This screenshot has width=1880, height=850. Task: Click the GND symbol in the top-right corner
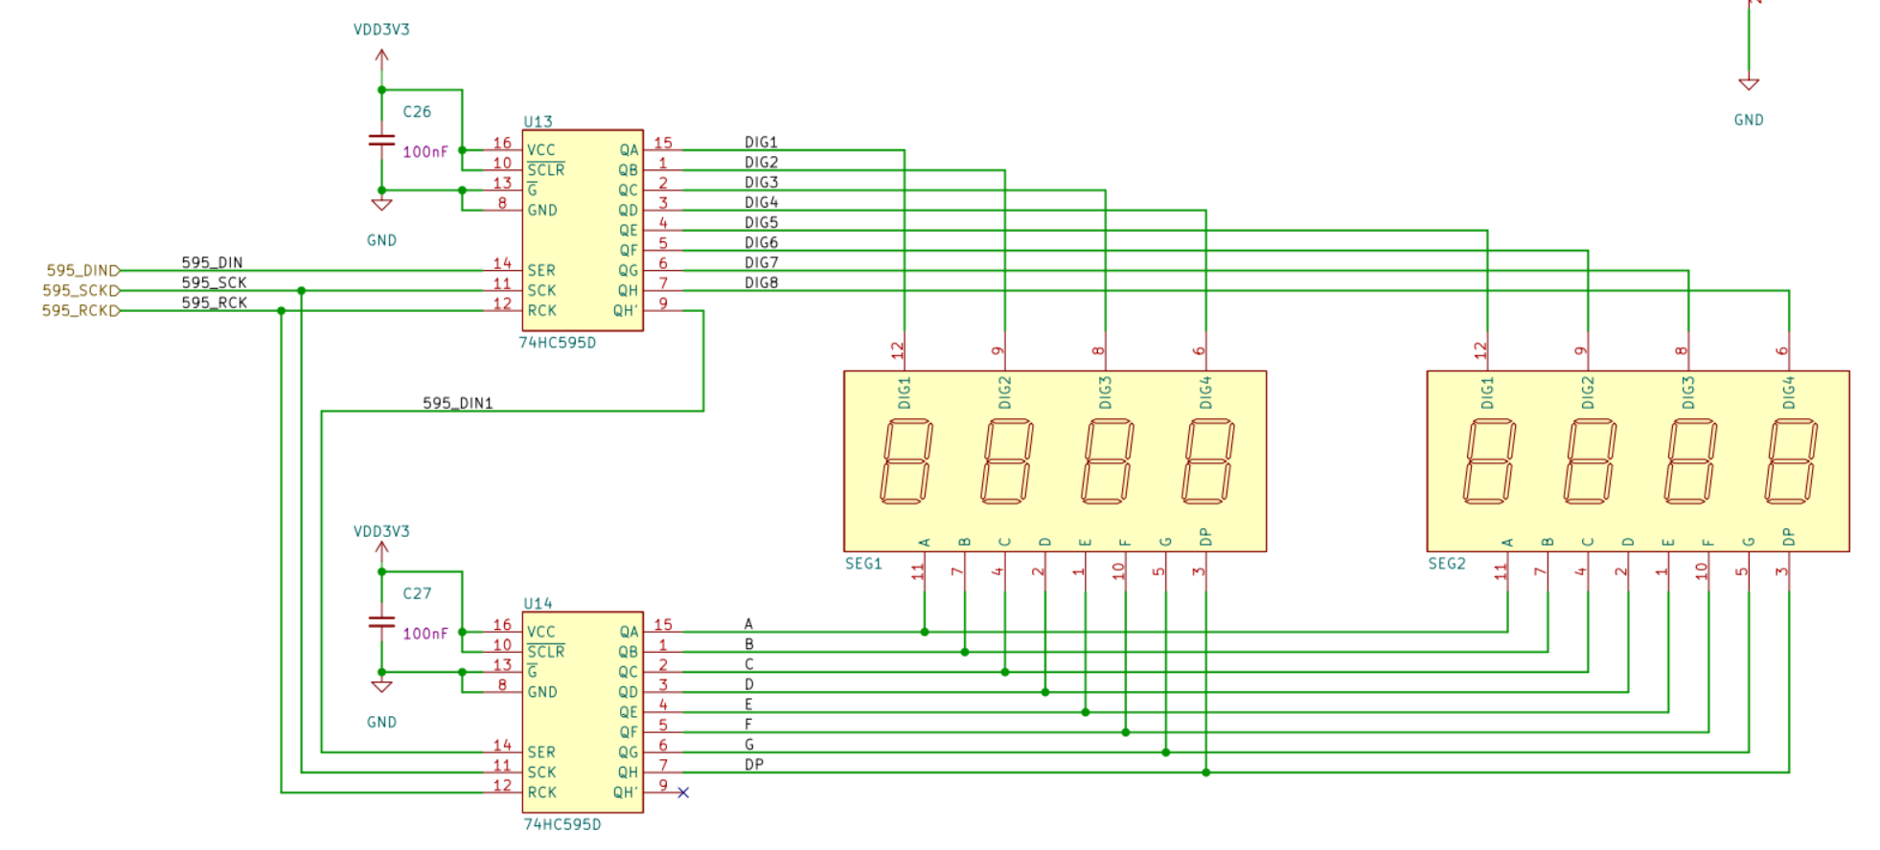pos(1748,85)
